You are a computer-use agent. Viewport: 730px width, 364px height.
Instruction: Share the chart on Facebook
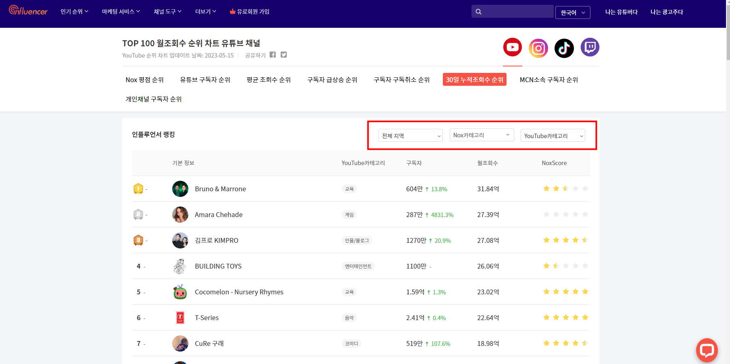tap(273, 55)
